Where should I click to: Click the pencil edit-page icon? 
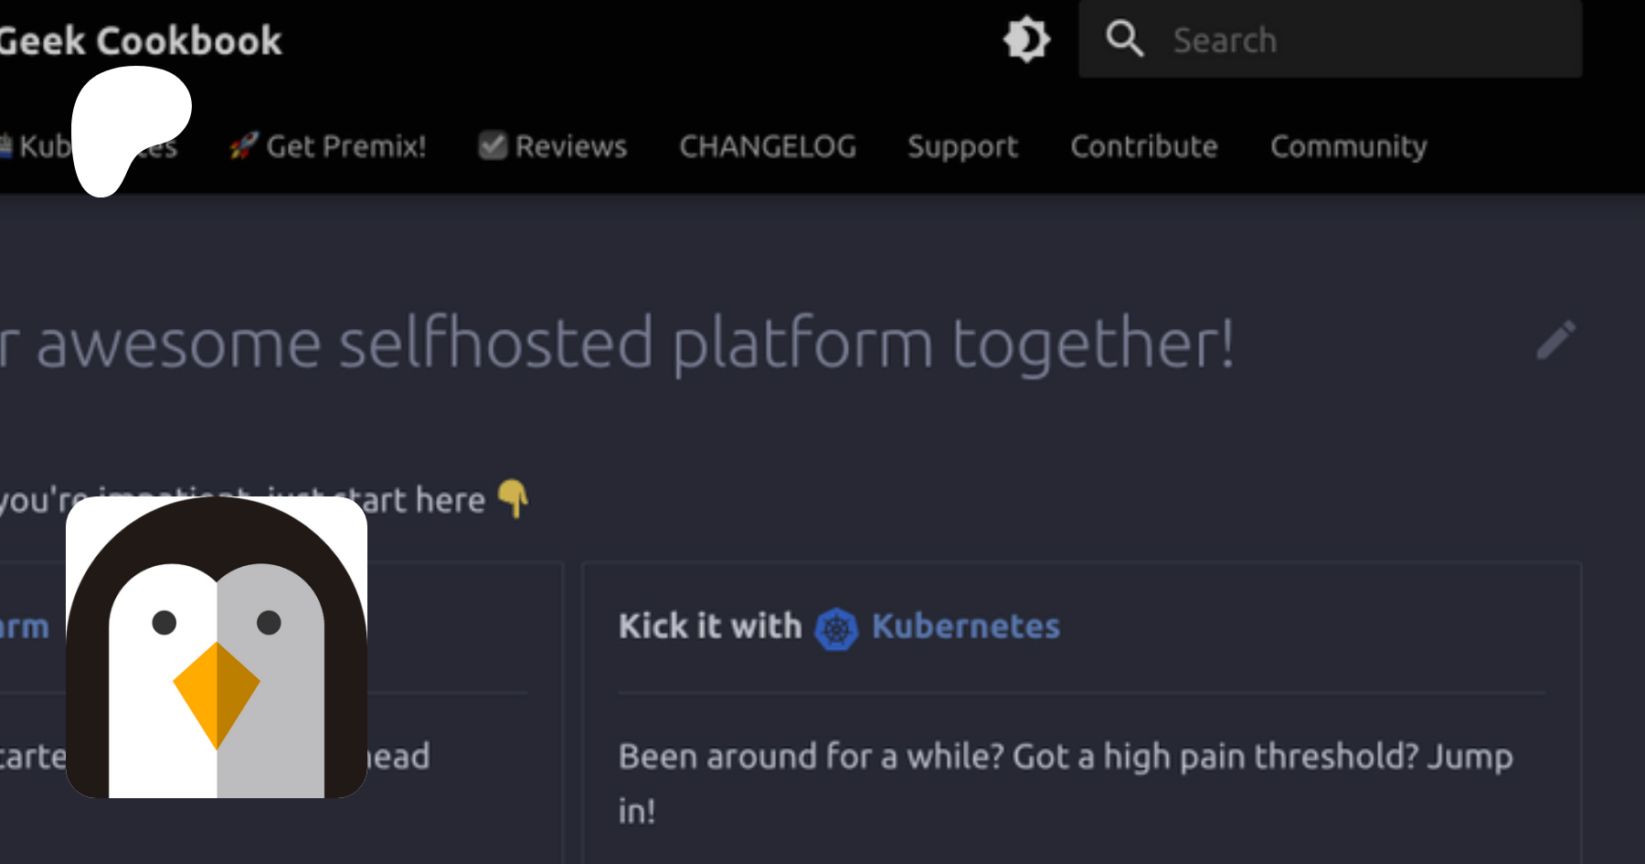click(1555, 340)
